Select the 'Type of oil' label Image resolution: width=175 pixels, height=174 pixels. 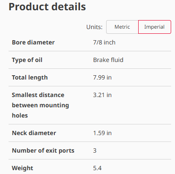click(x=27, y=60)
